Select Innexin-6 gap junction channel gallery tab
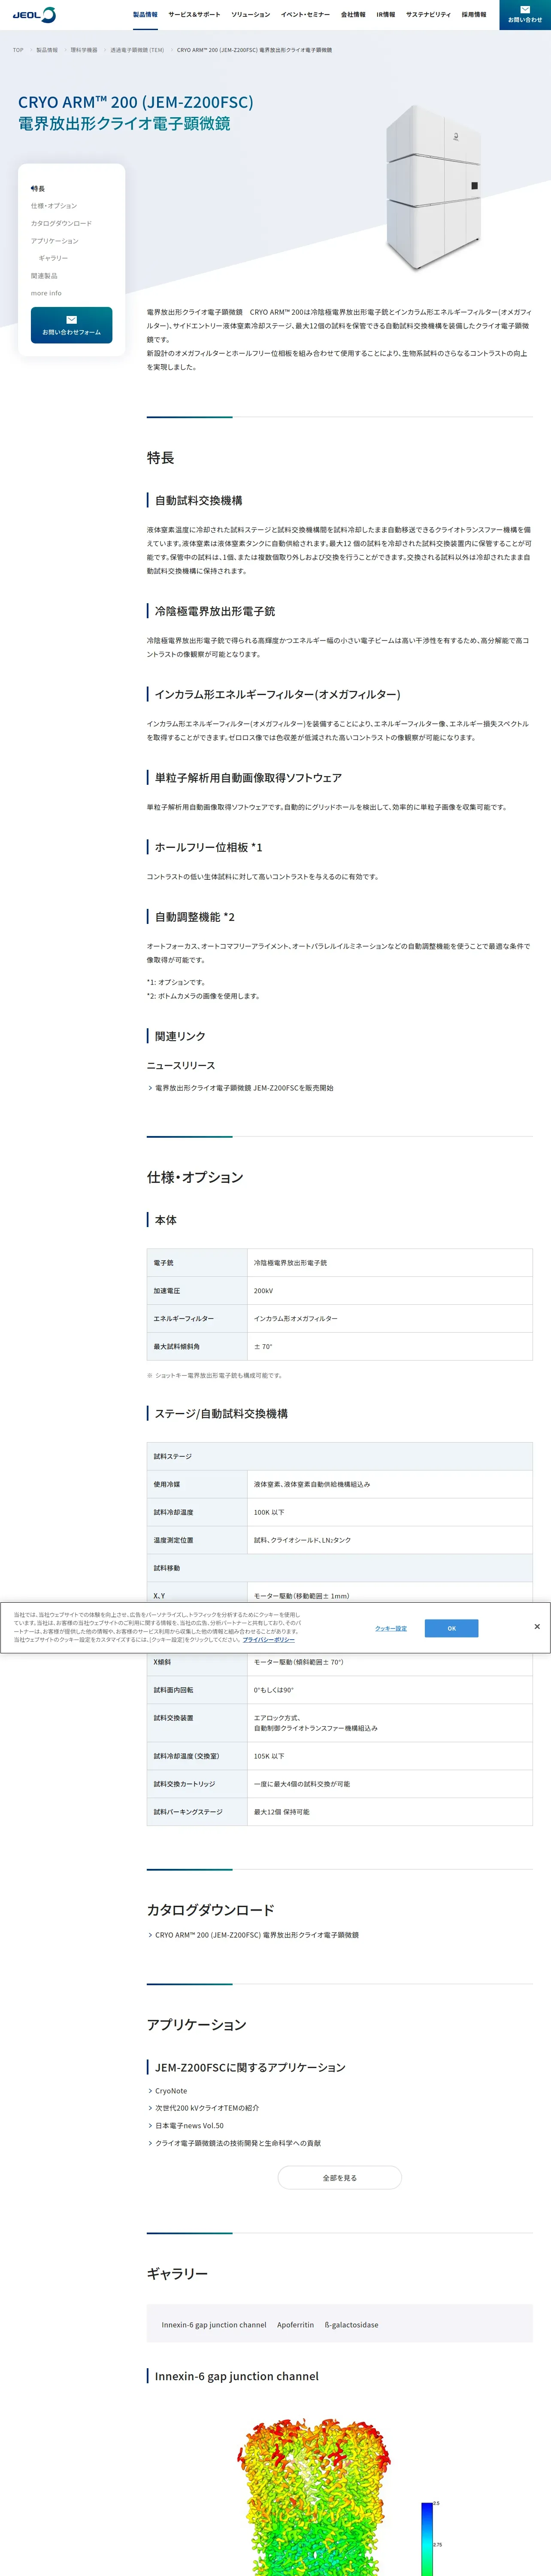551x2576 pixels. tap(214, 2325)
